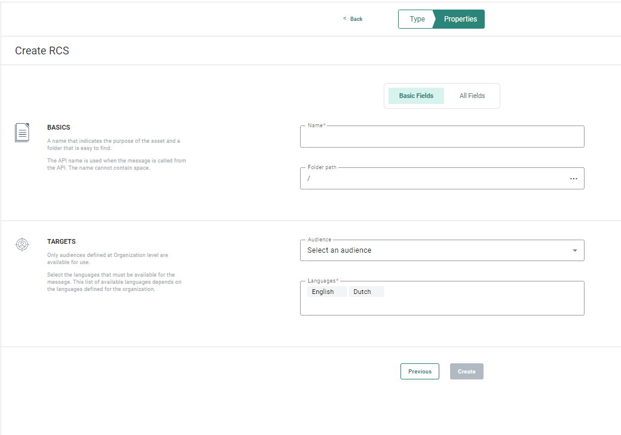This screenshot has height=435, width=621.
Task: Click the Create button
Action: pyautogui.click(x=466, y=372)
